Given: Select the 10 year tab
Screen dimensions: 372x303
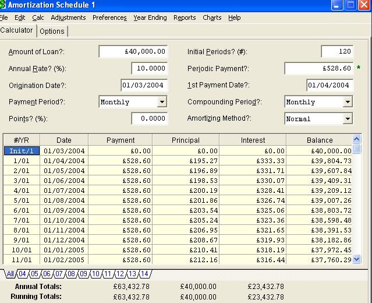Looking at the screenshot, I should (95, 273).
